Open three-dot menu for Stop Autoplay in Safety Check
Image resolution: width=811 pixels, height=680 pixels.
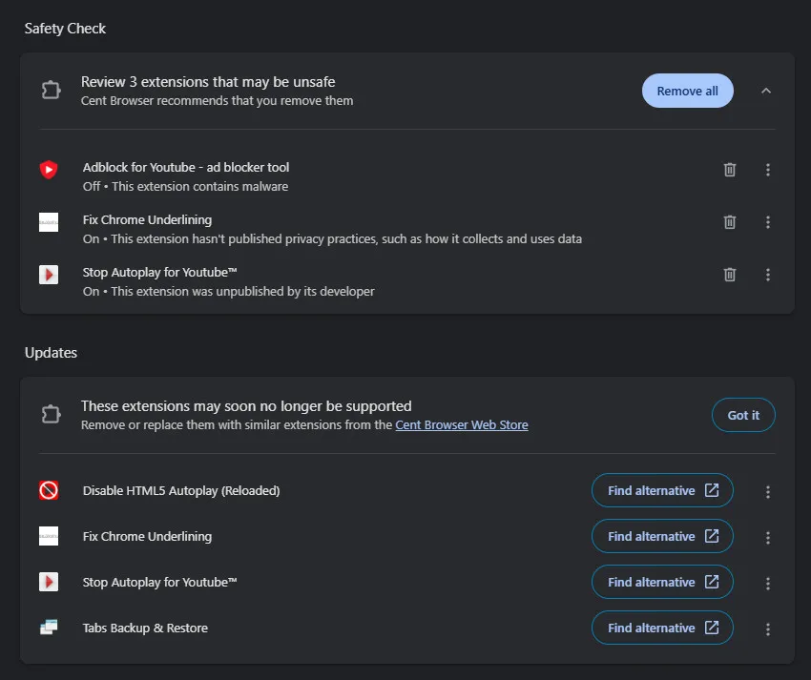pyautogui.click(x=767, y=274)
